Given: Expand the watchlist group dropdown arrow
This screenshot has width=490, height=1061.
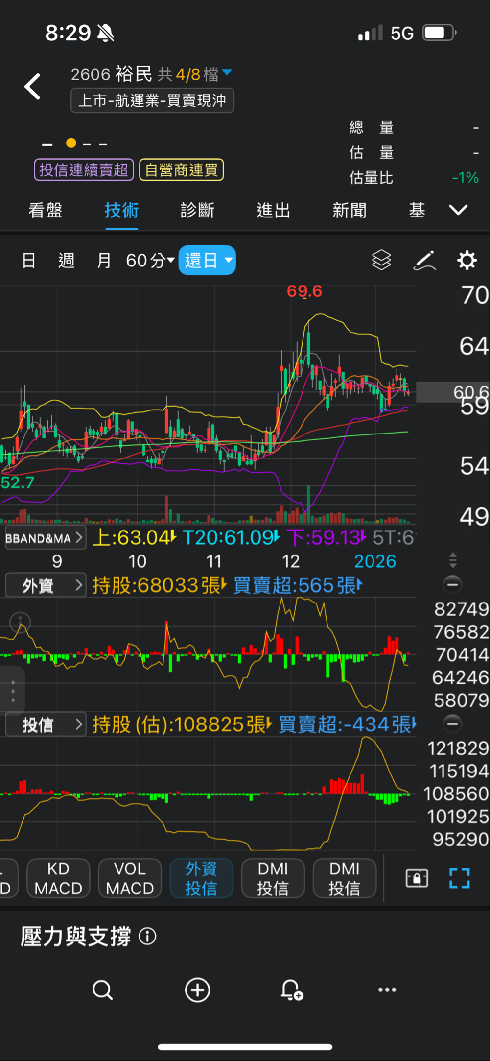Looking at the screenshot, I should click(x=227, y=73).
